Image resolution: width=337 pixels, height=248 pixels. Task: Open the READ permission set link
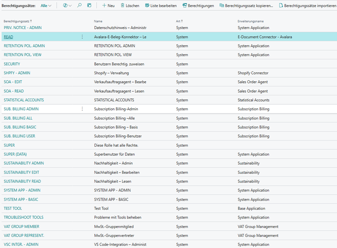8,37
